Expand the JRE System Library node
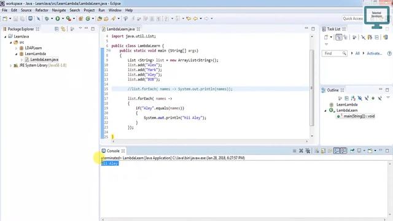Image resolution: width=393 pixels, height=221 pixels. click(x=11, y=66)
